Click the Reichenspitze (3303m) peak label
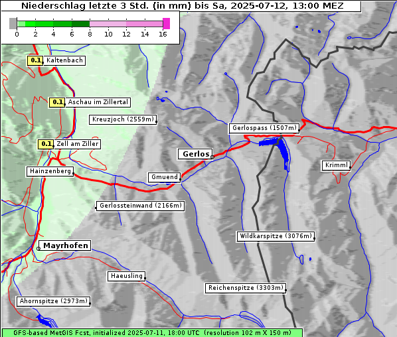Viewport: 397px width, 337px height. tap(246, 288)
